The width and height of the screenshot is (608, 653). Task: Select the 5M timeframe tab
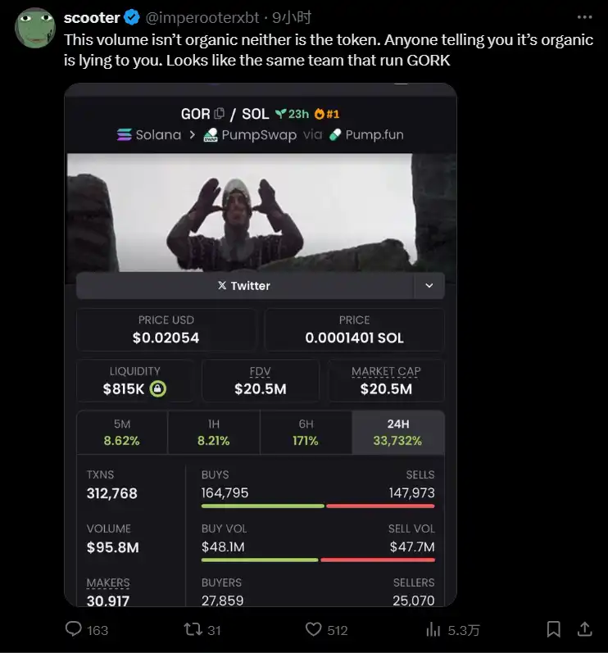coord(121,433)
